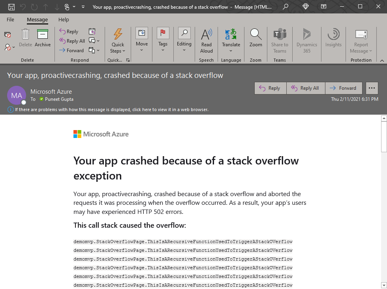The width and height of the screenshot is (387, 289).
Task: Open the Zoom tool
Action: click(255, 39)
